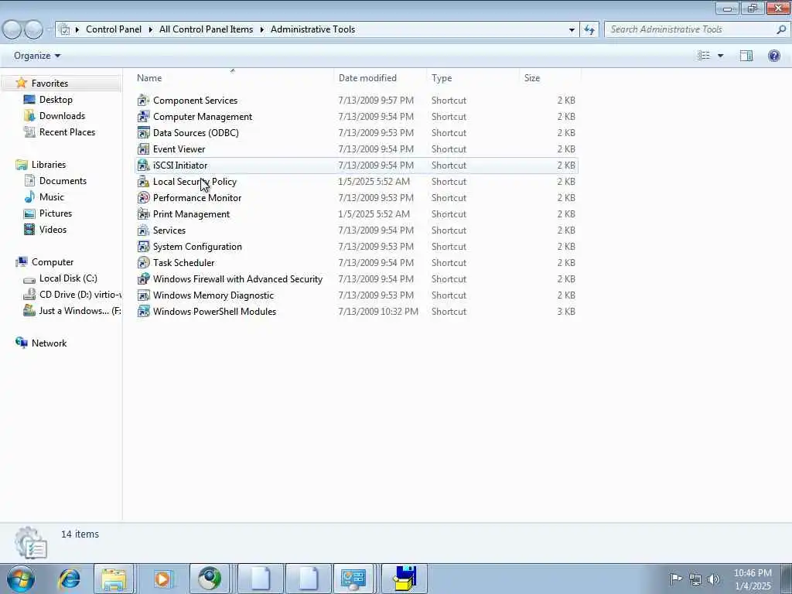
Task: Select the Computer Management shortcut icon
Action: (143, 117)
